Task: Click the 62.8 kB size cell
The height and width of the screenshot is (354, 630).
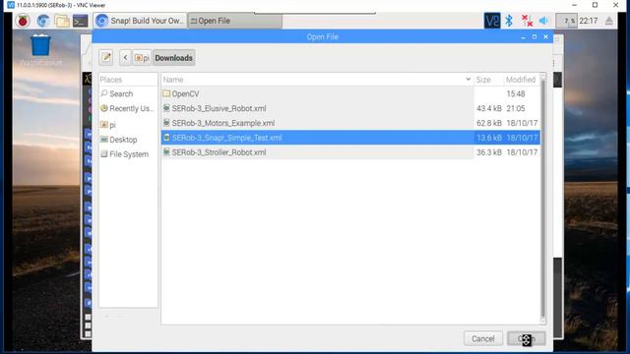Action: (x=488, y=123)
